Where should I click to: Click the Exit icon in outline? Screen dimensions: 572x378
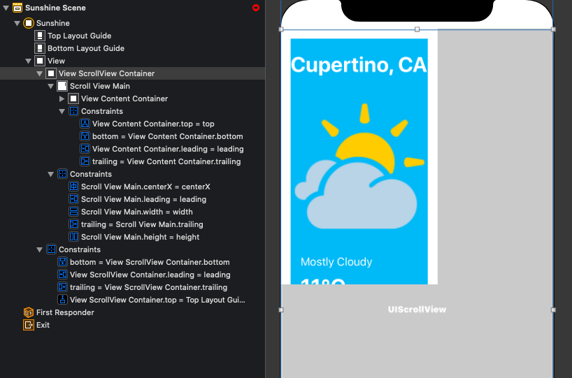[29, 325]
